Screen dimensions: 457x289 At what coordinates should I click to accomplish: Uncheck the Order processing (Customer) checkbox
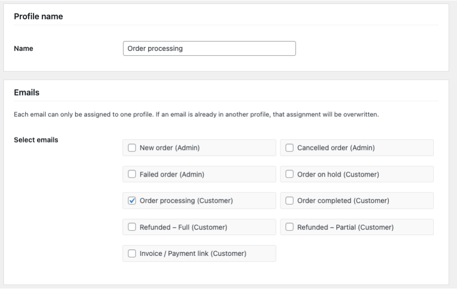click(132, 201)
